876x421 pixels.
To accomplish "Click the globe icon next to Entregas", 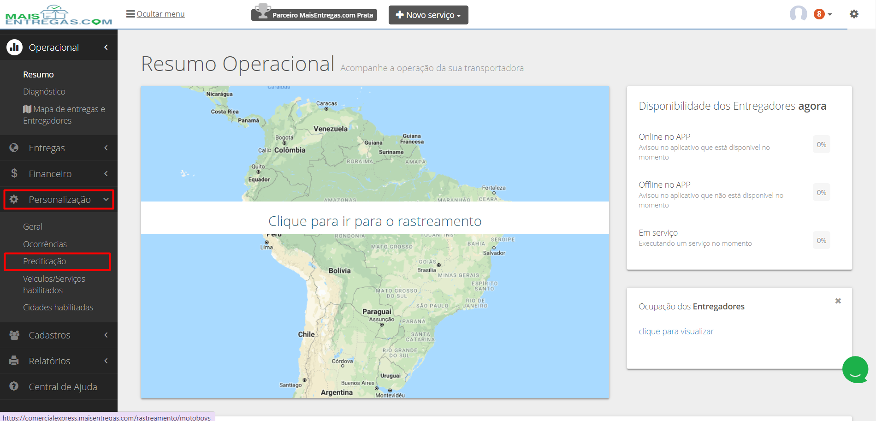I will pyautogui.click(x=14, y=148).
